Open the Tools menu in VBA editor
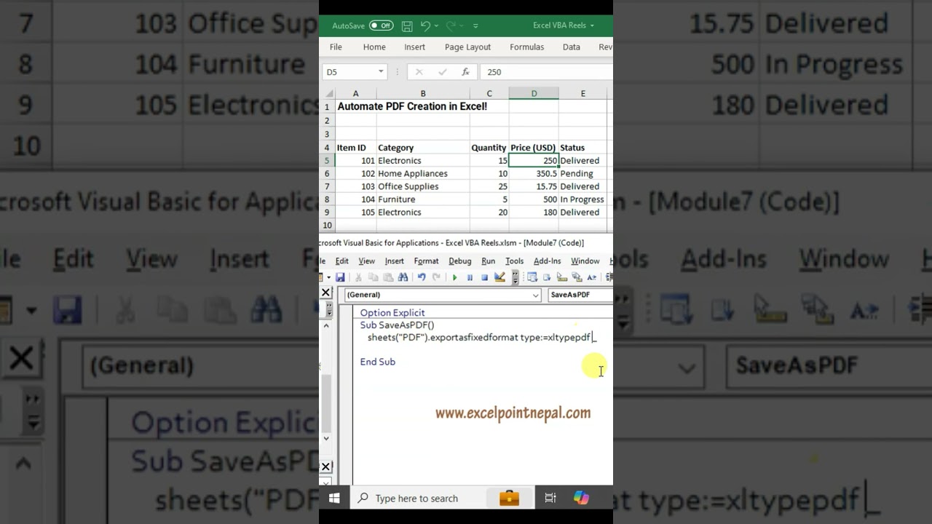The image size is (932, 524). click(x=514, y=261)
